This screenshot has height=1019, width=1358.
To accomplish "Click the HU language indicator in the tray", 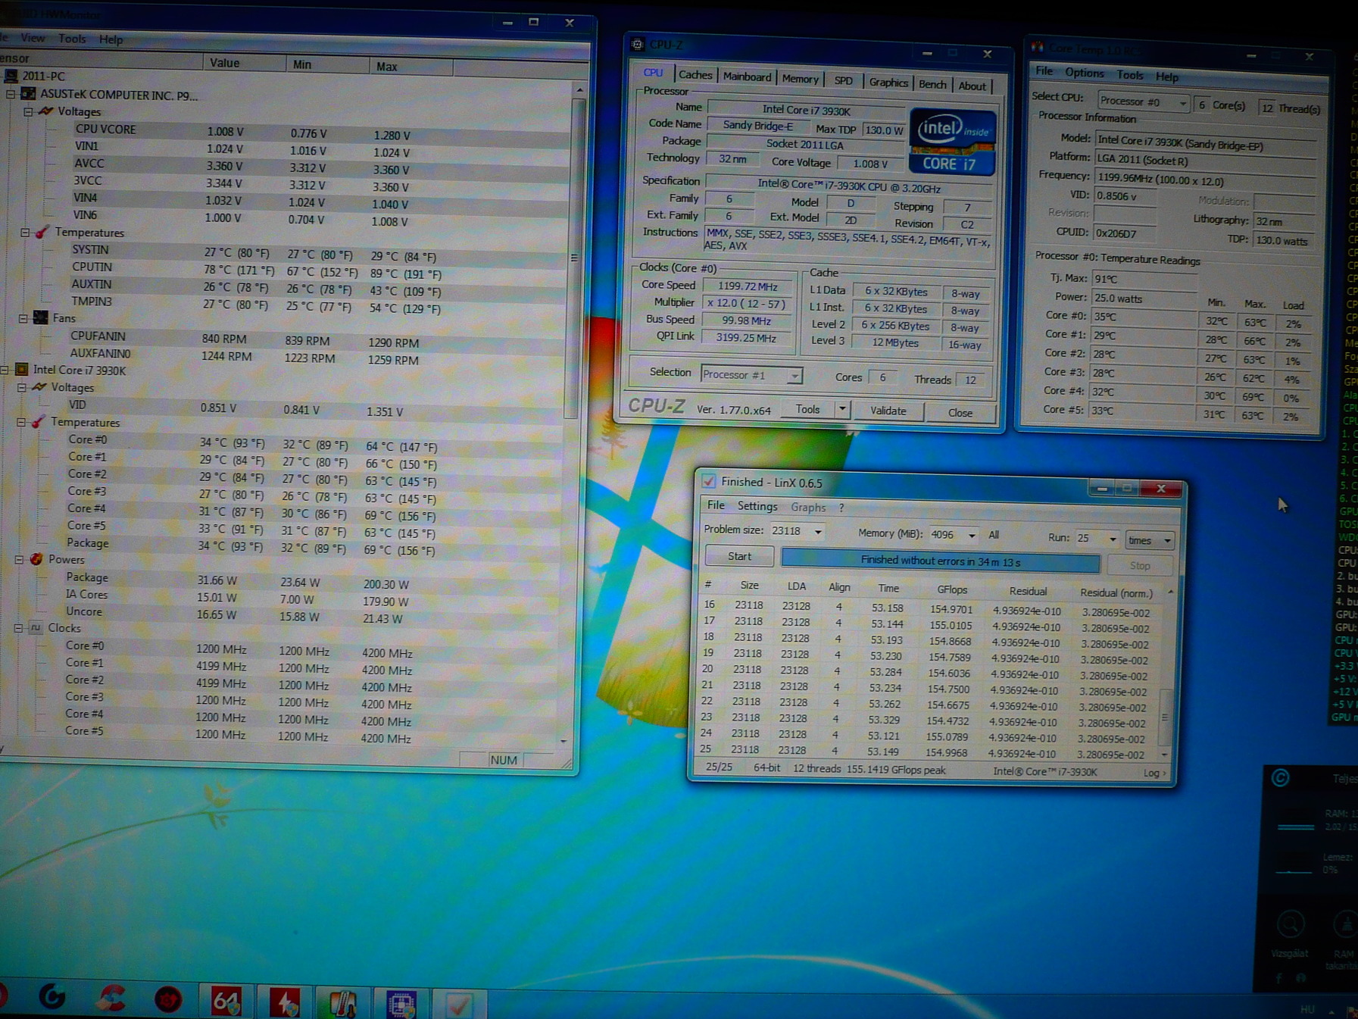I will pos(1307,1009).
